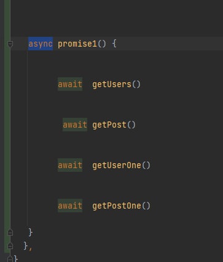Collapse the promise1 function fold marker
This screenshot has height=262, width=223.
click(x=10, y=44)
